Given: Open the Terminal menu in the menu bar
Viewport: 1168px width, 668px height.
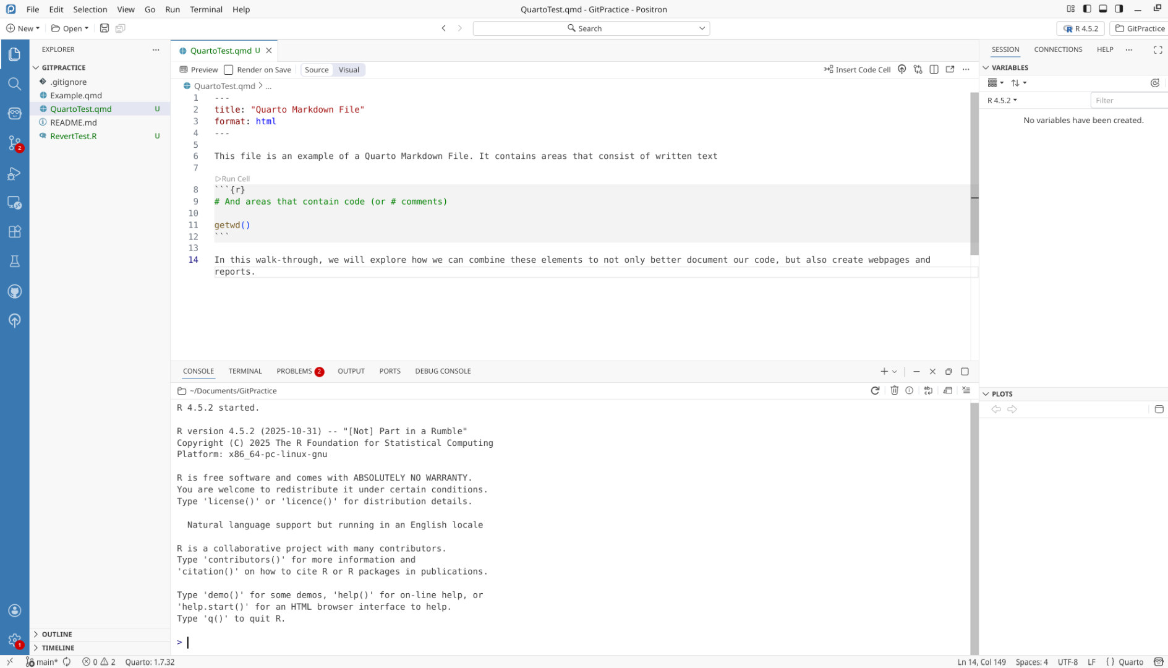Looking at the screenshot, I should (206, 9).
